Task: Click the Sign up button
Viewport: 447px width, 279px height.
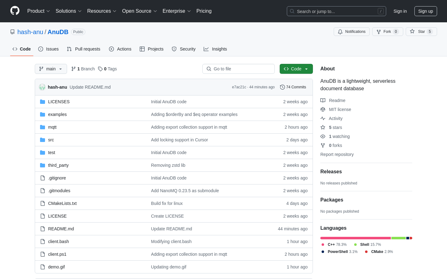Action: (425, 11)
